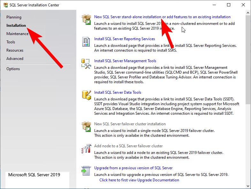Switch to the Advanced section
The width and height of the screenshot is (251, 189).
point(15,59)
